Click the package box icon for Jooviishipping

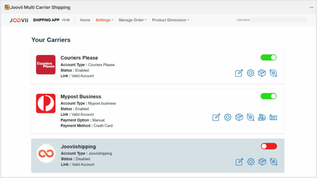(262, 162)
